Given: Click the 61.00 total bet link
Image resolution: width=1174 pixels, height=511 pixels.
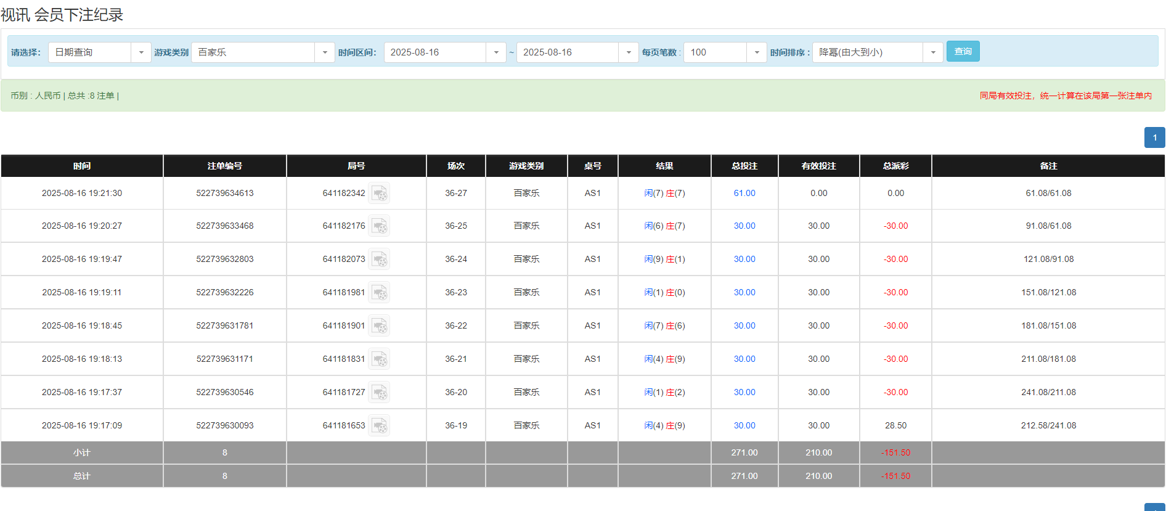Looking at the screenshot, I should pyautogui.click(x=744, y=194).
